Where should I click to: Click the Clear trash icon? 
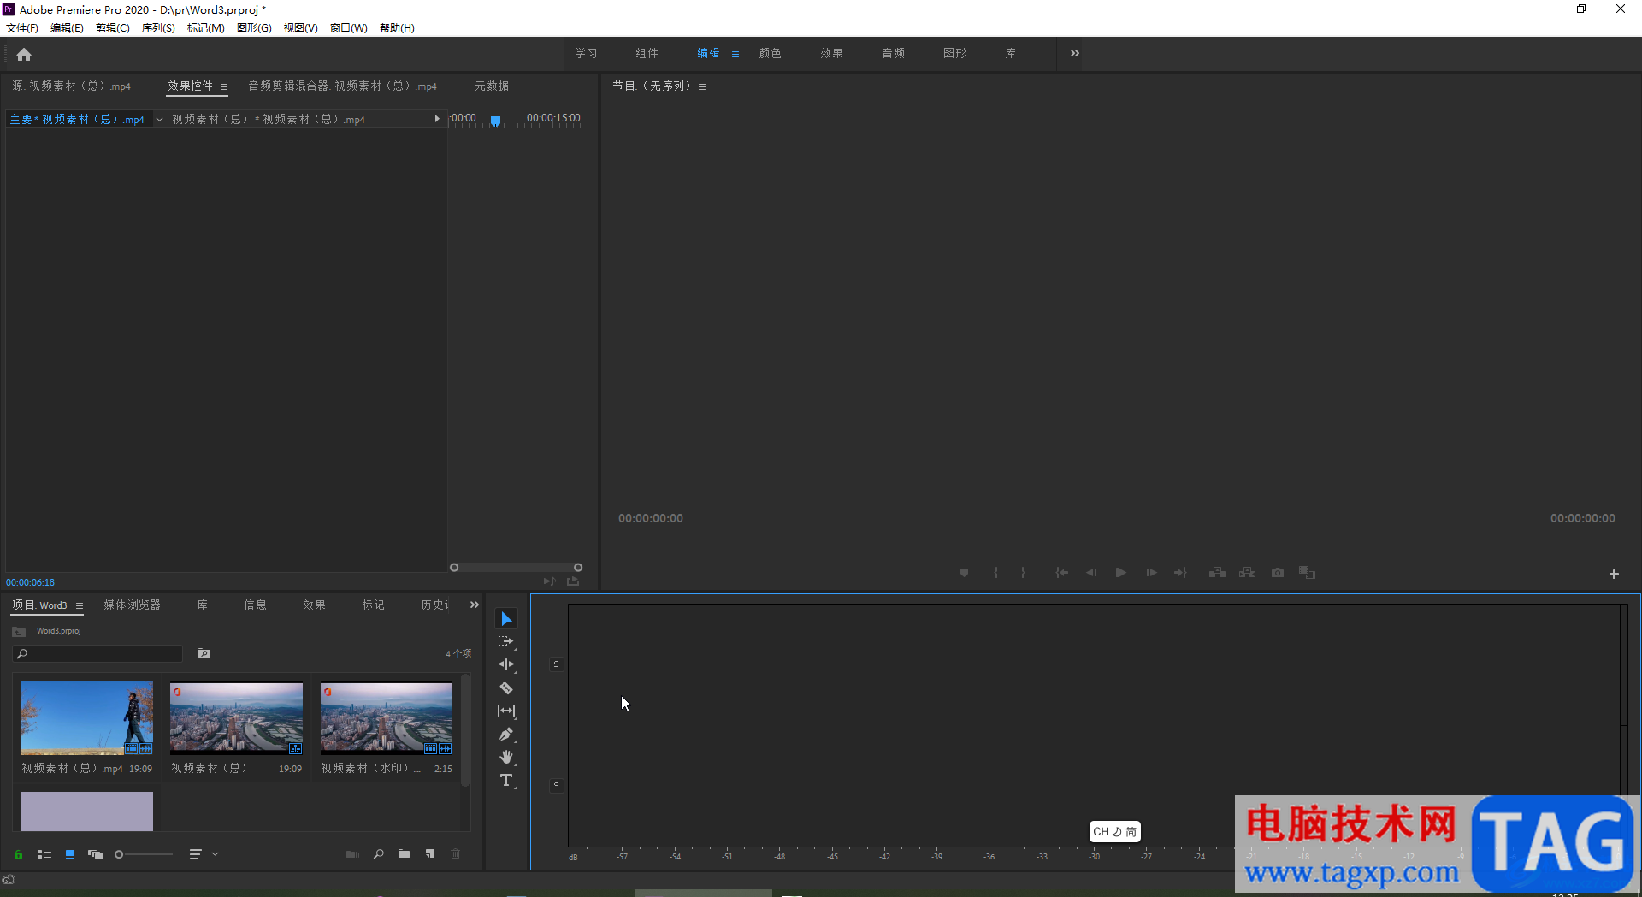click(x=456, y=854)
